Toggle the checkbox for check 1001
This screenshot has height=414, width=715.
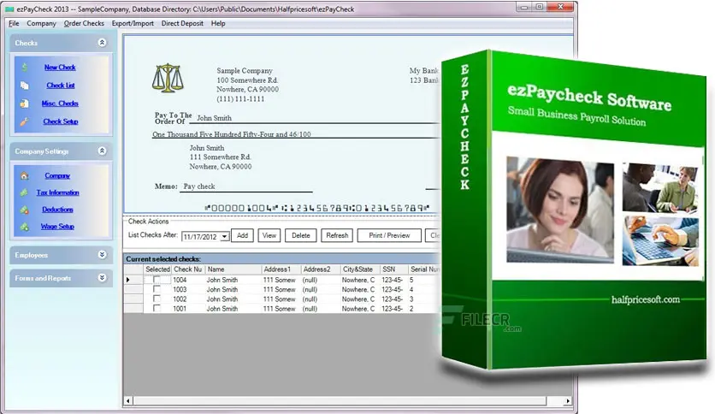pyautogui.click(x=157, y=308)
